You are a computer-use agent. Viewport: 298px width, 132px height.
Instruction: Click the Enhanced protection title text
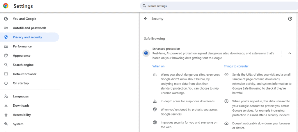(166, 49)
